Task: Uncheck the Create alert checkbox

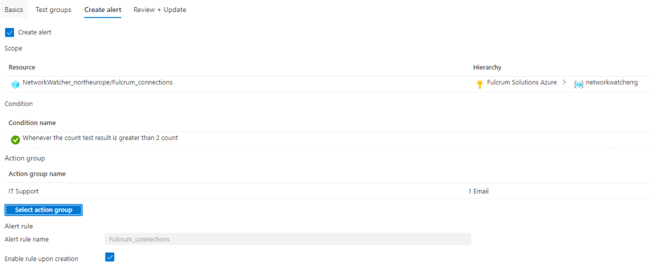Action: pos(10,32)
